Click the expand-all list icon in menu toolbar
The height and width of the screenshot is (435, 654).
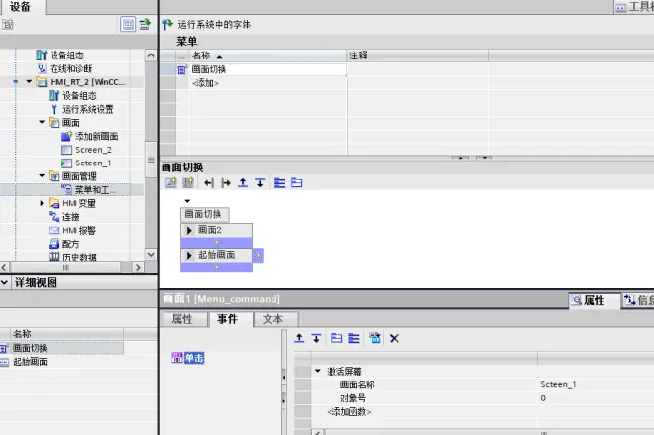point(279,183)
